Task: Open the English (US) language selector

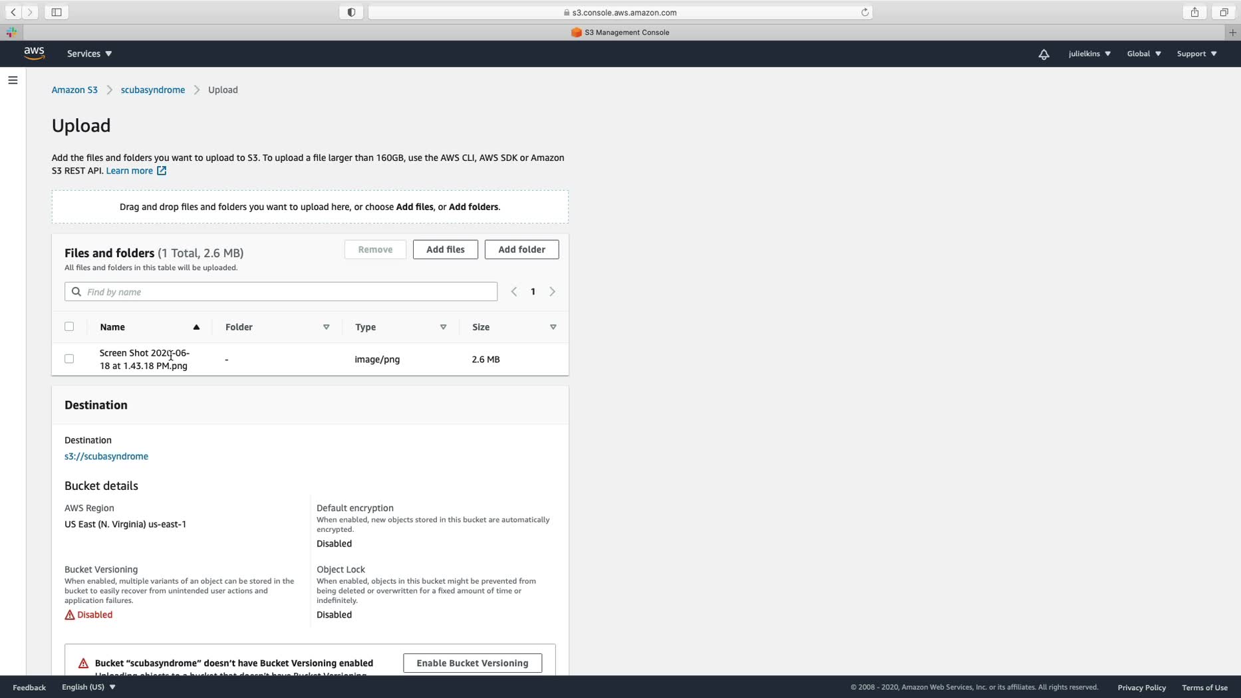Action: (x=88, y=687)
